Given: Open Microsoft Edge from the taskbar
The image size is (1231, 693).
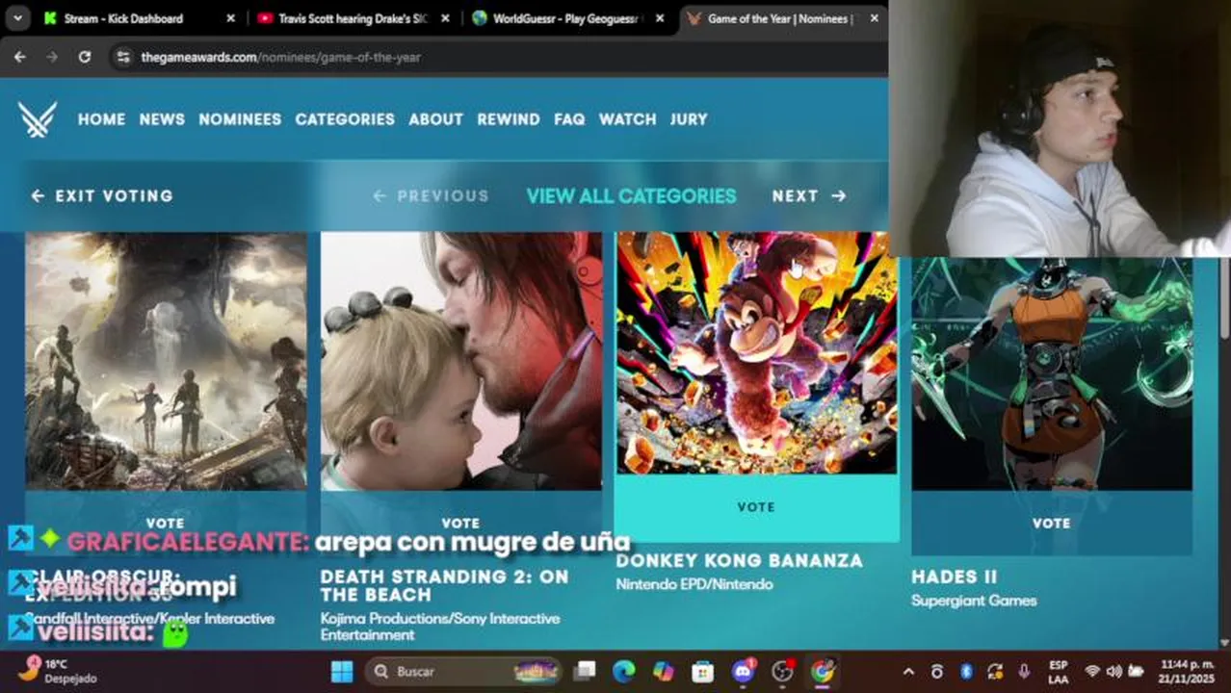Looking at the screenshot, I should [x=624, y=672].
